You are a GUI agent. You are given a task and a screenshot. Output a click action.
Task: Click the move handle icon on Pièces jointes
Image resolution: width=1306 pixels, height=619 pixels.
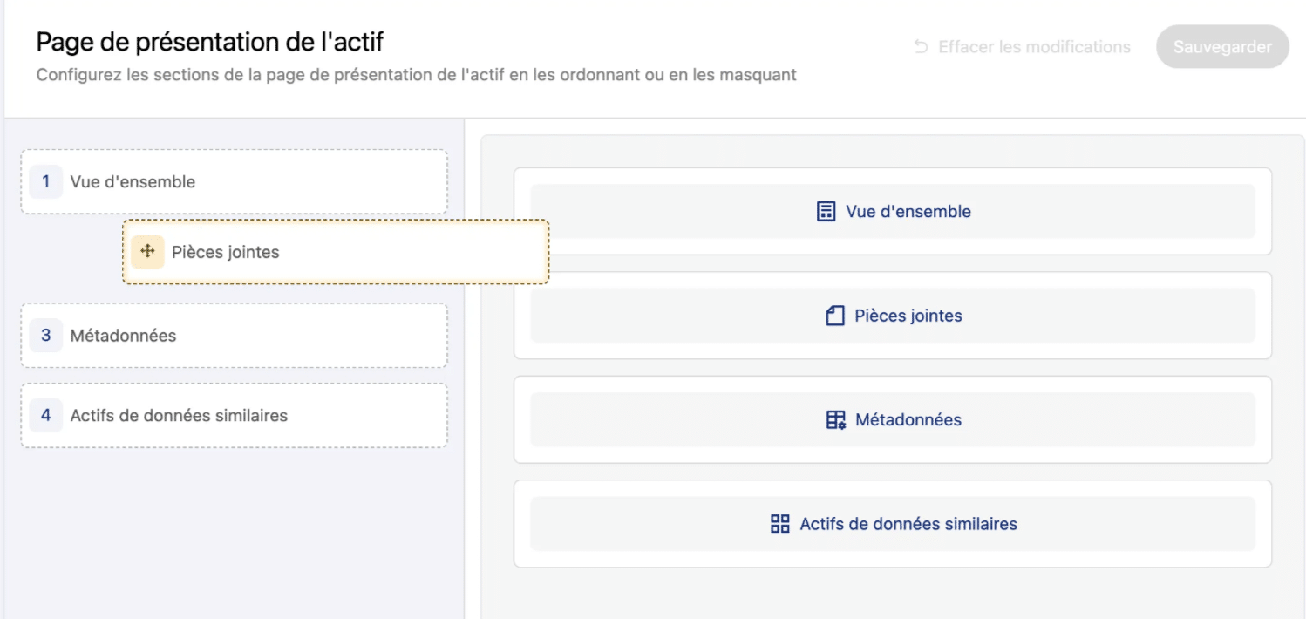[147, 252]
